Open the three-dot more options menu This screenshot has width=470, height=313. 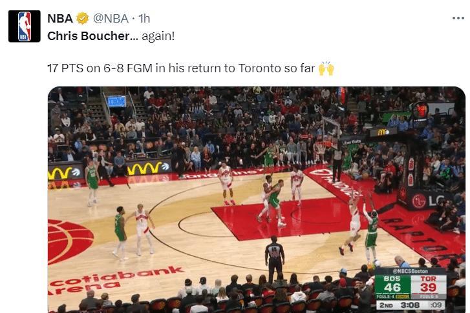coord(458,19)
